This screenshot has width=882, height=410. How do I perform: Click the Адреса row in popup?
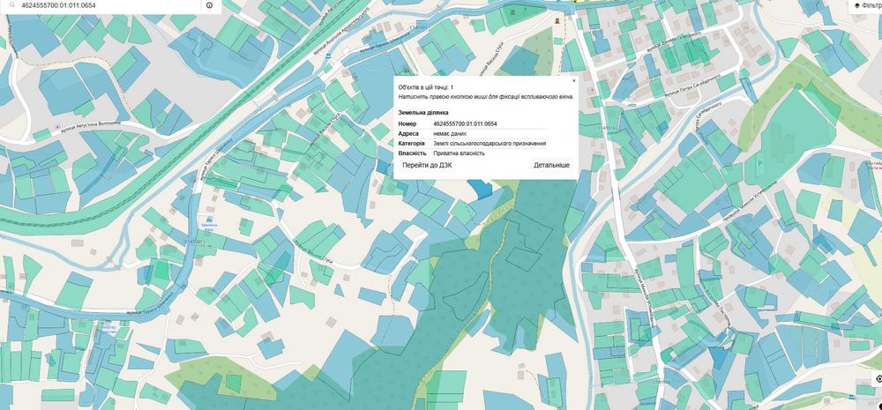click(x=473, y=134)
